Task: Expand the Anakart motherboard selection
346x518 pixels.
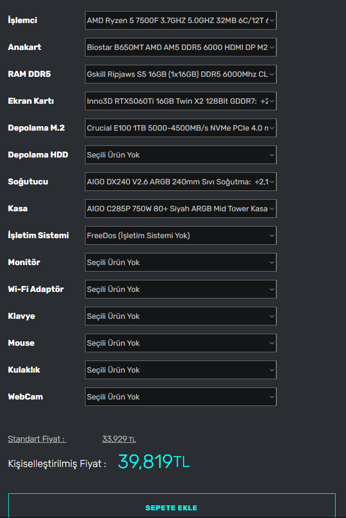Action: pos(180,48)
